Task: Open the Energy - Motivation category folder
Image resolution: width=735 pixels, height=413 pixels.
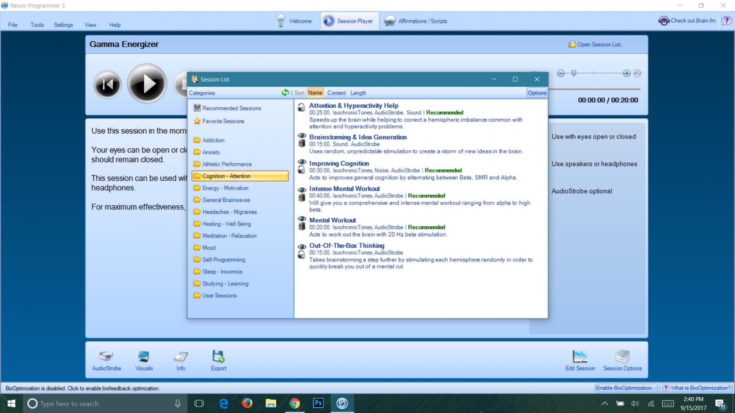Action: coord(225,188)
